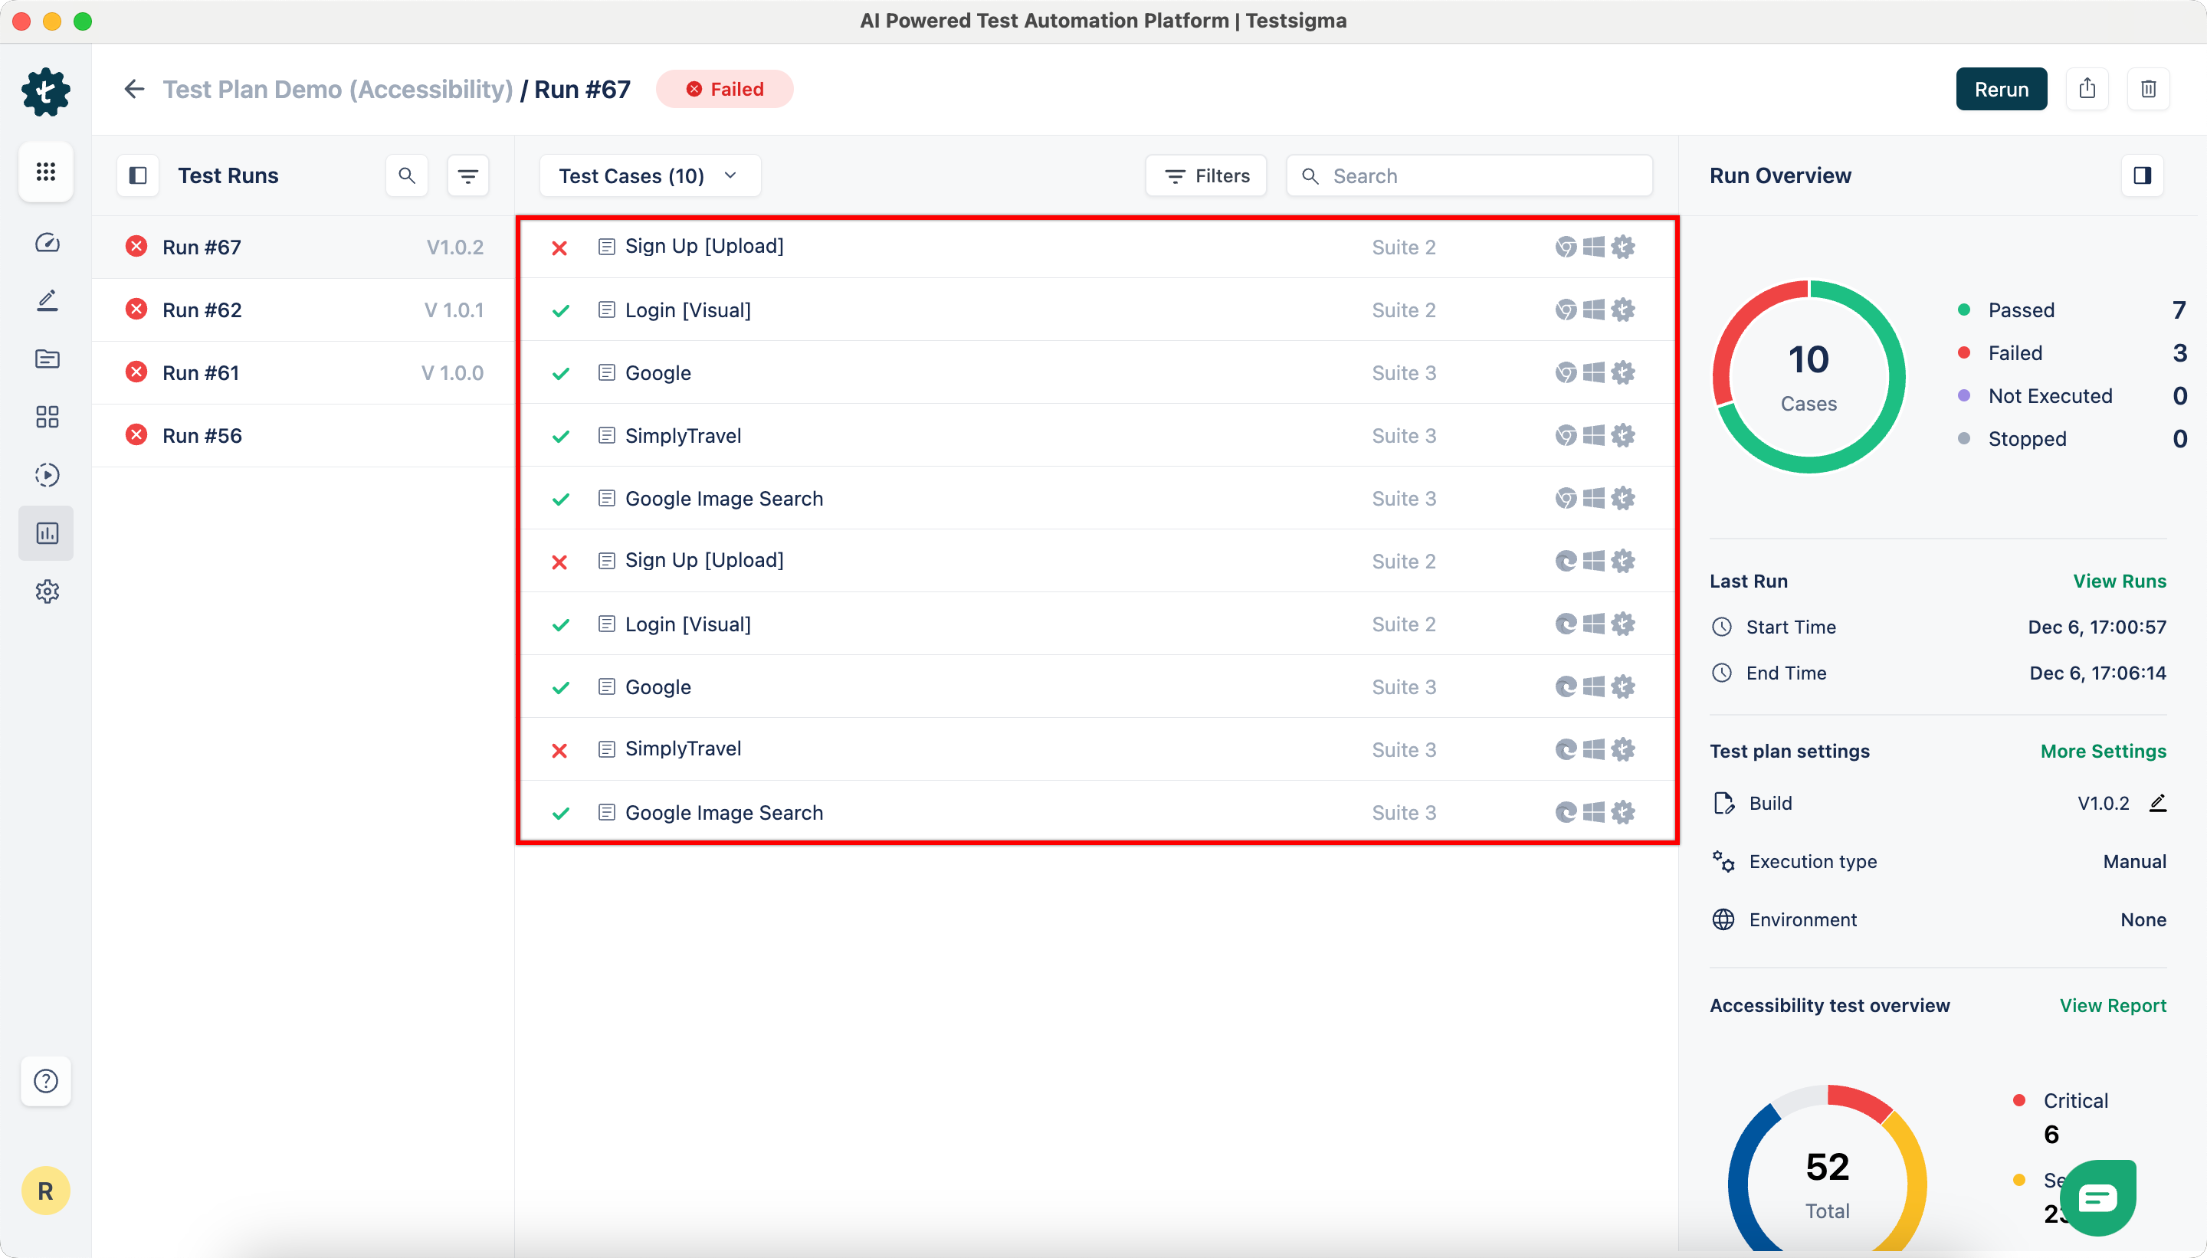Open View Report for accessibility overview

pos(2112,1005)
